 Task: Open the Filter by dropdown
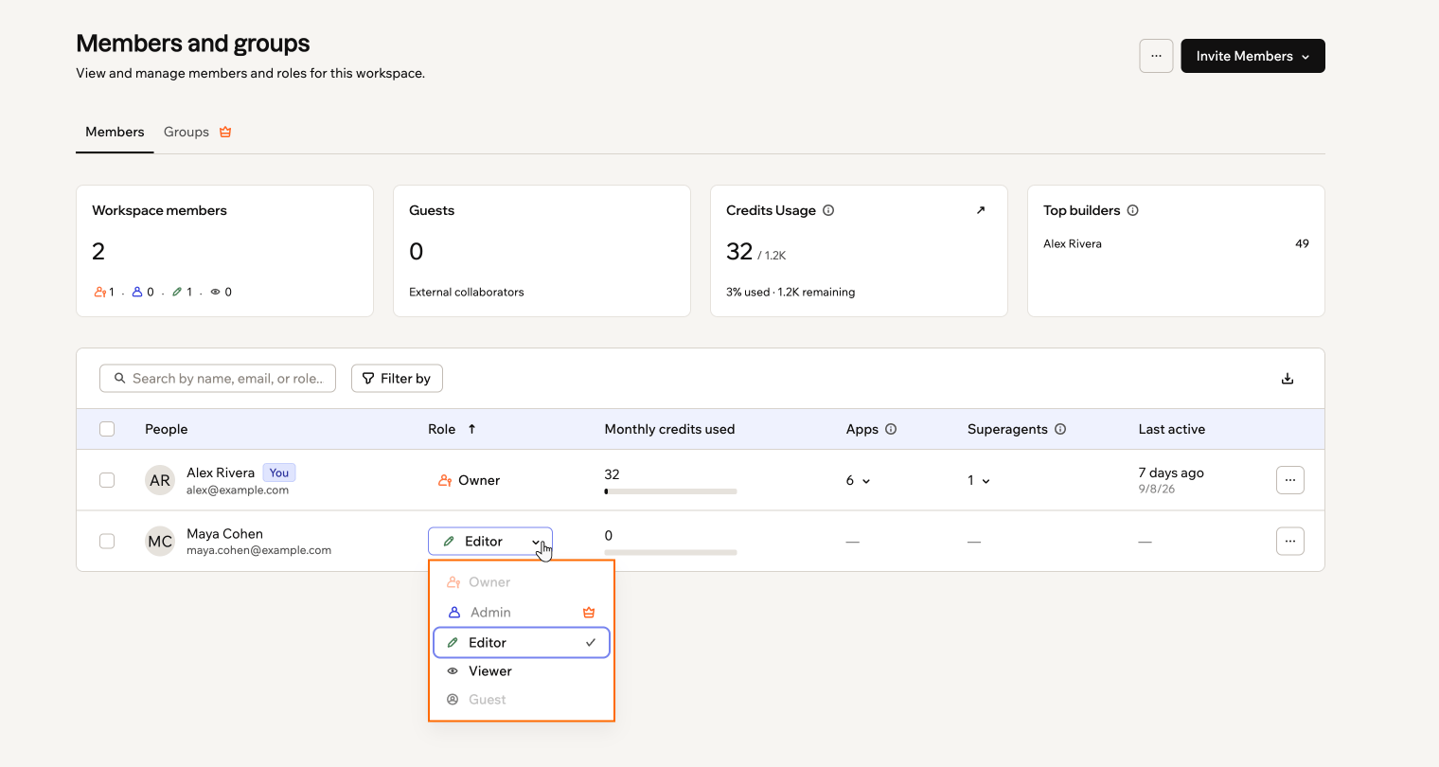click(x=397, y=379)
